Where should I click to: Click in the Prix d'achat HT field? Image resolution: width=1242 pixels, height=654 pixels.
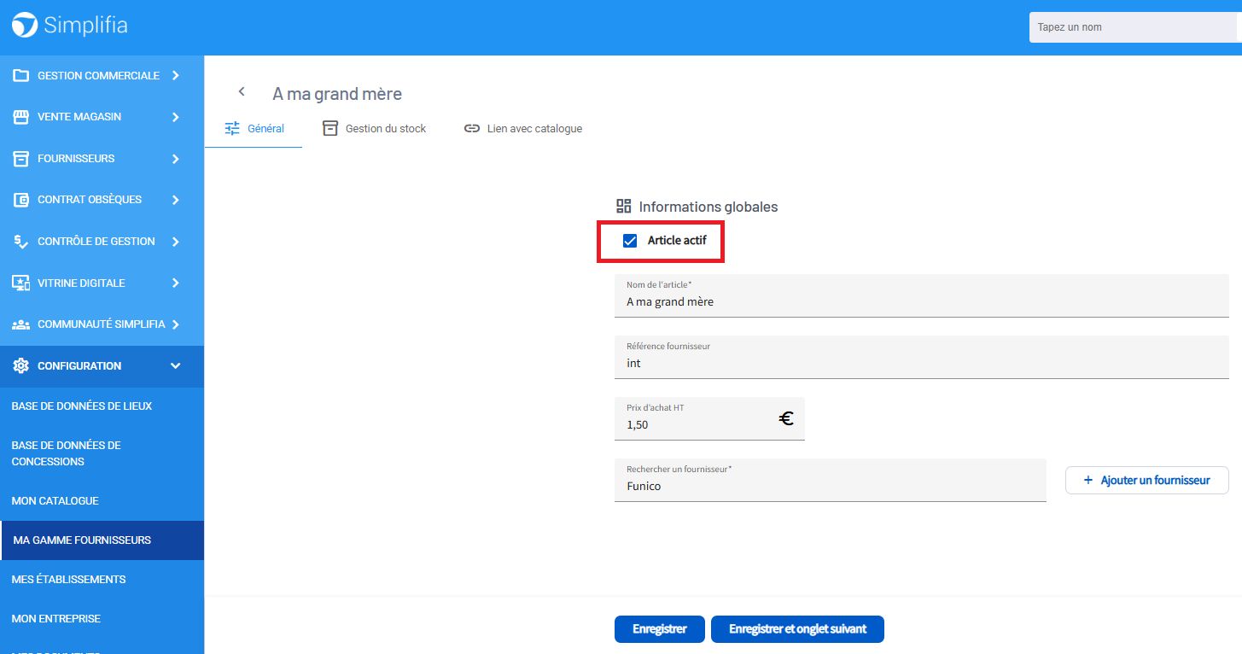tap(709, 418)
